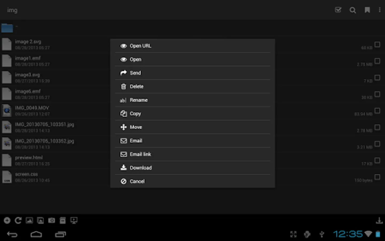Select the preview.html file name

(29, 157)
